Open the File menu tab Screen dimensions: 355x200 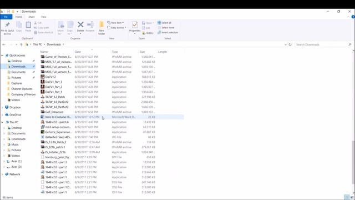click(x=6, y=17)
